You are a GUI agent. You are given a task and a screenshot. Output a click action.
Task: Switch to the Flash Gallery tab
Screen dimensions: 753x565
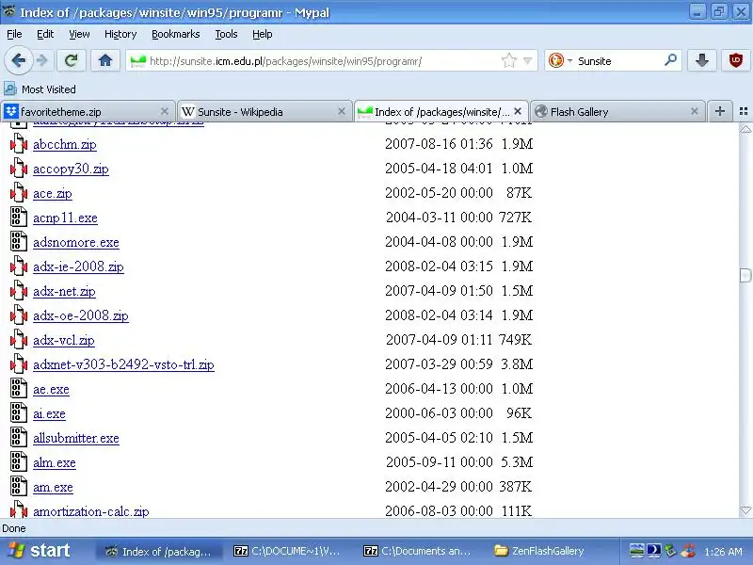(x=617, y=111)
